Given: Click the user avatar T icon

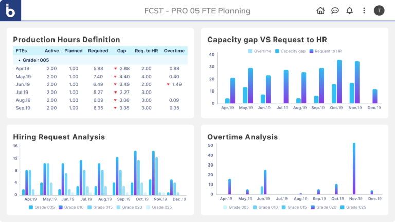Looking at the screenshot, I should point(379,11).
